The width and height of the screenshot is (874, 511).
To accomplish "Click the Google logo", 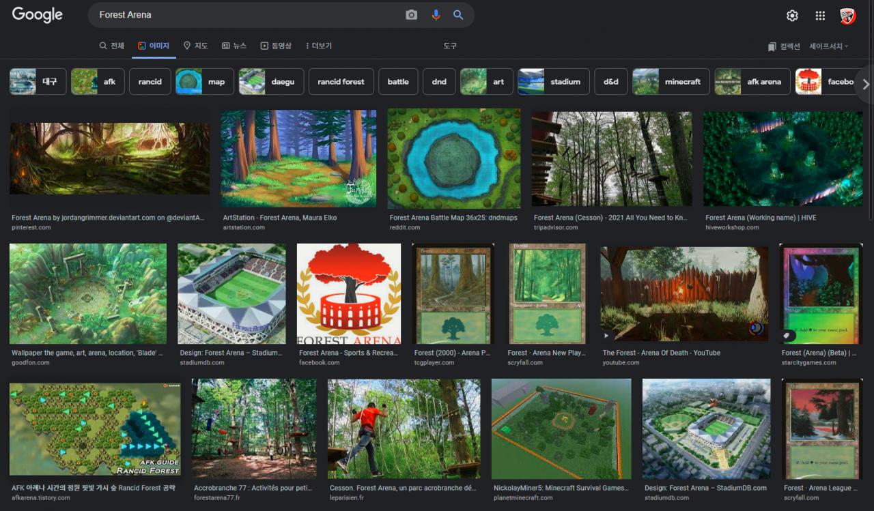I will pyautogui.click(x=37, y=14).
